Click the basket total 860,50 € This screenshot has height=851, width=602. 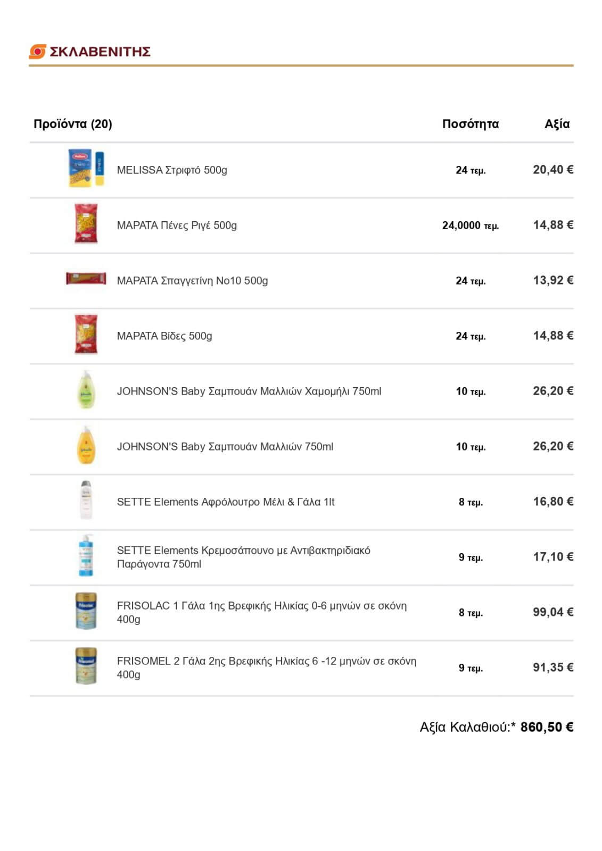click(x=547, y=727)
